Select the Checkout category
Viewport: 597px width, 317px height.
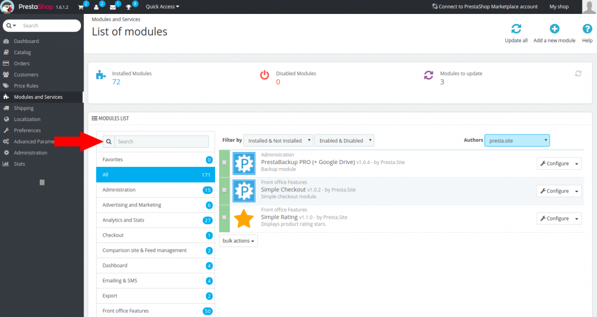click(156, 236)
